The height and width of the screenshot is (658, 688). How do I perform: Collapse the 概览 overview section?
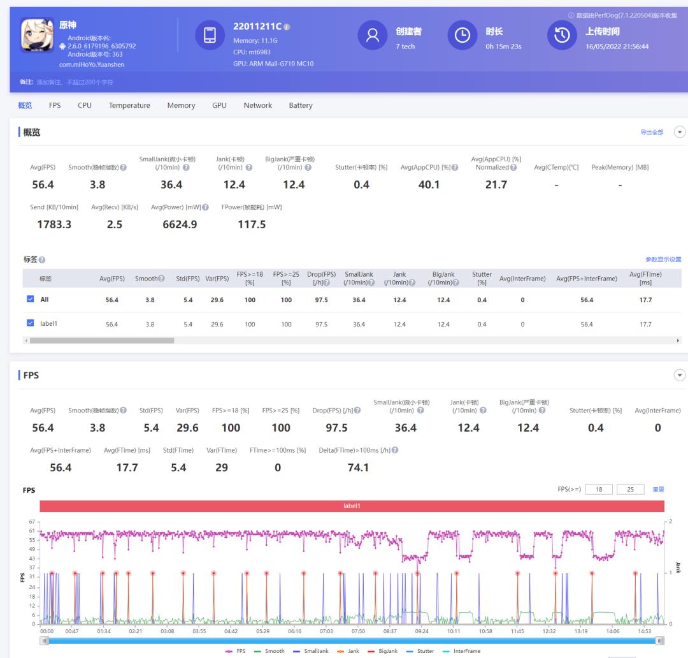[680, 132]
